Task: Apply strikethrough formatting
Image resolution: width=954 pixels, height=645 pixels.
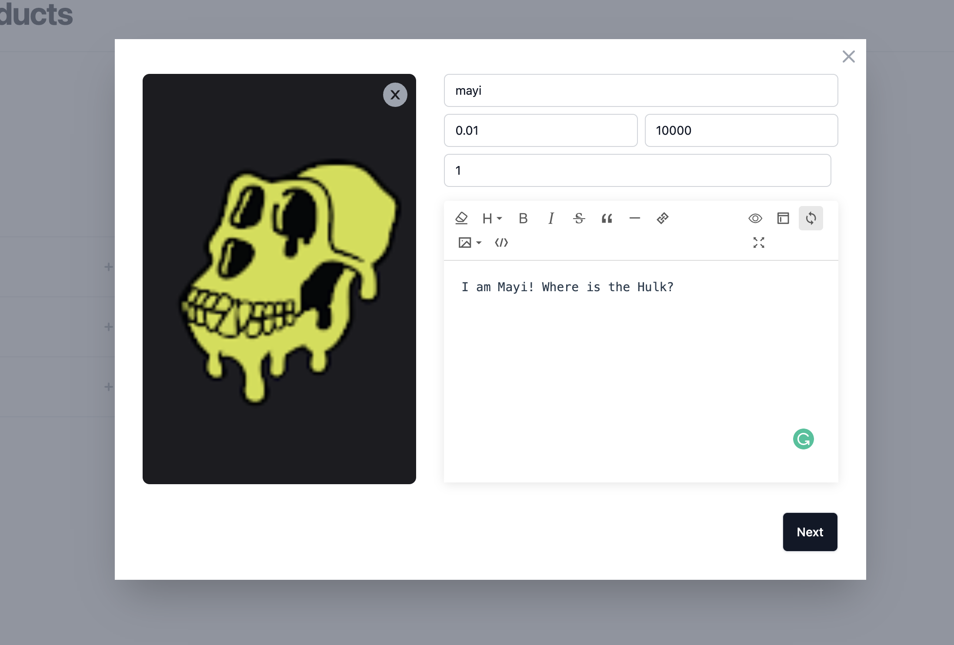Action: 579,218
